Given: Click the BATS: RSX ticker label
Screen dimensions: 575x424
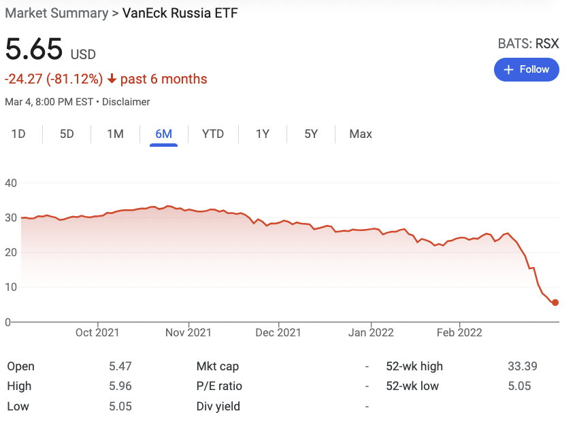Looking at the screenshot, I should pyautogui.click(x=528, y=43).
